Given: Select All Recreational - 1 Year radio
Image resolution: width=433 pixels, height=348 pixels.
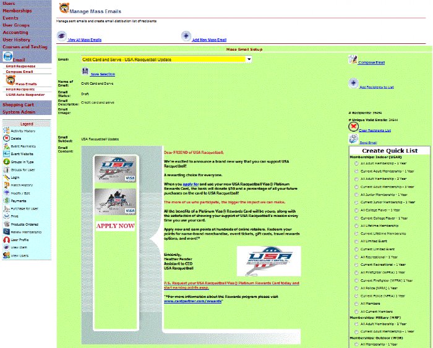Looking at the screenshot, I should coord(356,257).
